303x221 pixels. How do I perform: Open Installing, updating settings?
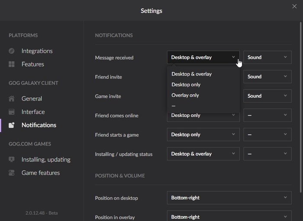46,160
